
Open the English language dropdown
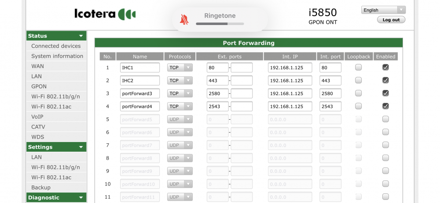(383, 10)
